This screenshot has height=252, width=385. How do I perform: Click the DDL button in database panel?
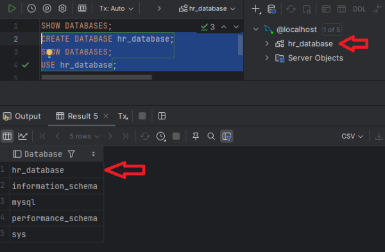359,10
